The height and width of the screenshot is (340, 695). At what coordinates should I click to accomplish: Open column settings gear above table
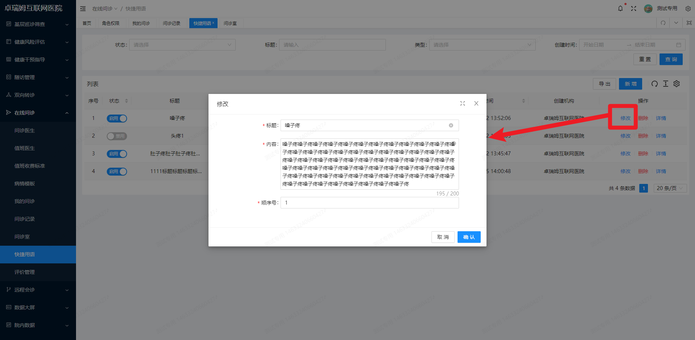click(677, 83)
